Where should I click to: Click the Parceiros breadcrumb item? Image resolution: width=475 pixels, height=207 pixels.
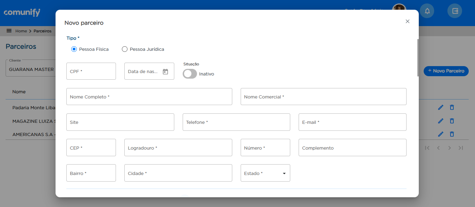42,31
